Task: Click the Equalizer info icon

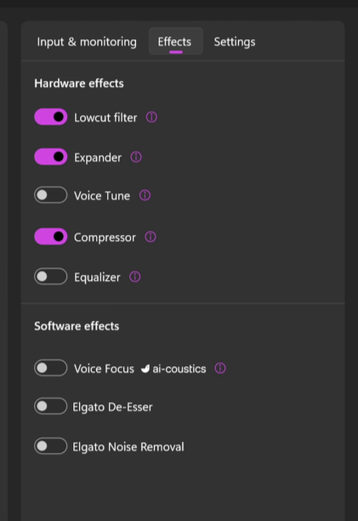Action: pos(134,277)
